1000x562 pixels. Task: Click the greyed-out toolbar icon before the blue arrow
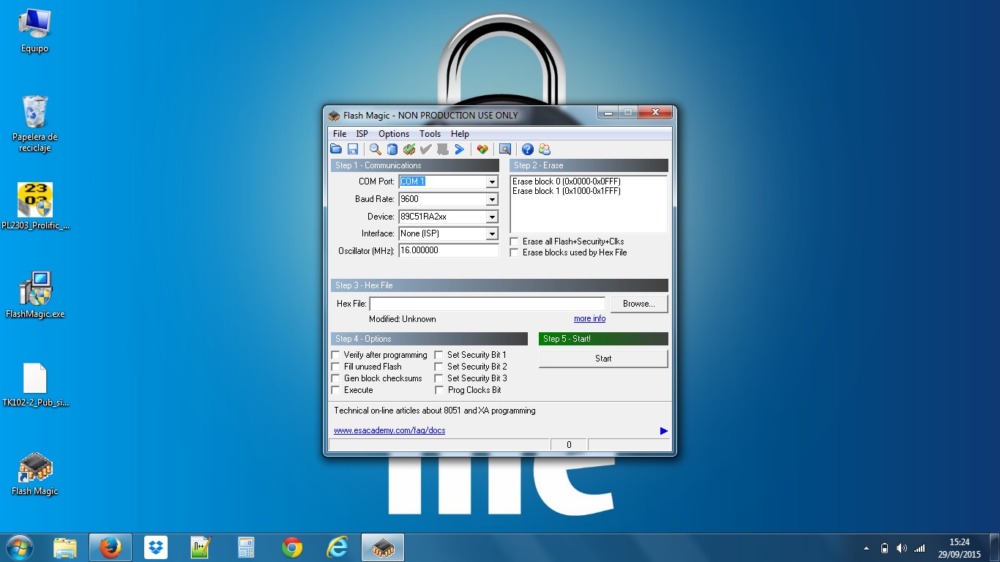coord(443,149)
